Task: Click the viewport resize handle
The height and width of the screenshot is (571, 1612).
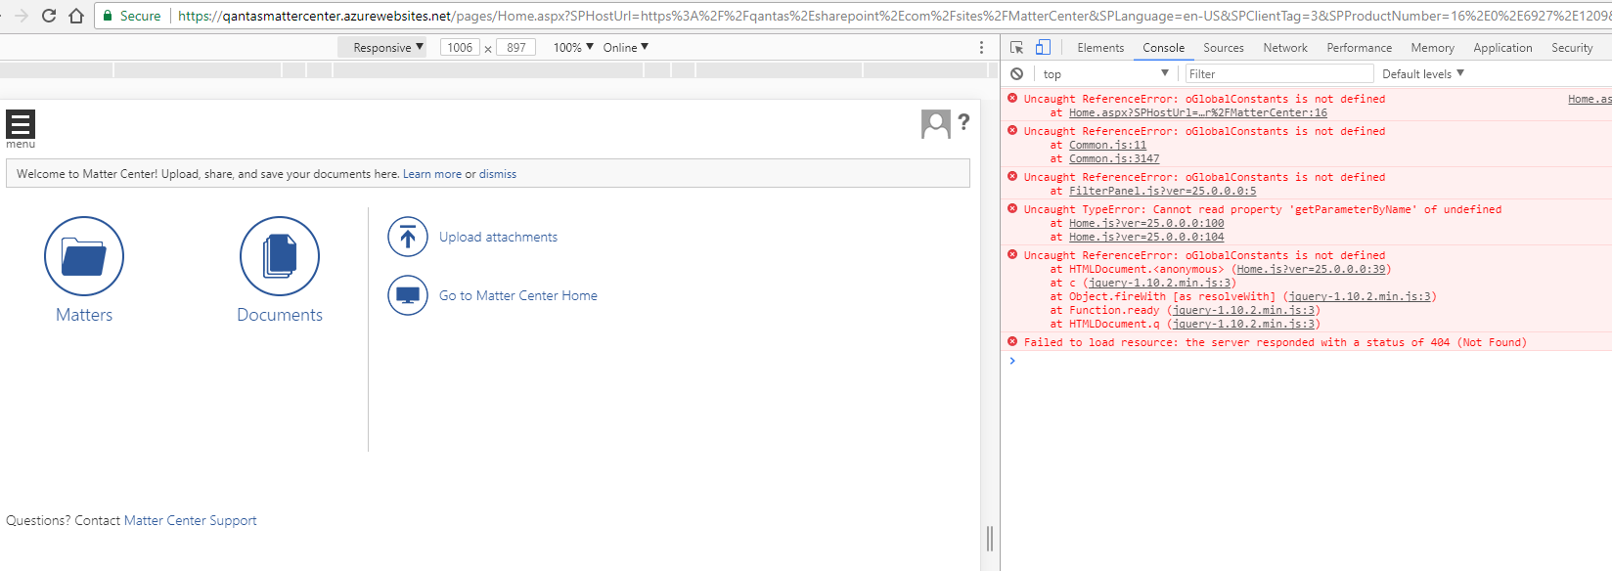Action: [990, 539]
